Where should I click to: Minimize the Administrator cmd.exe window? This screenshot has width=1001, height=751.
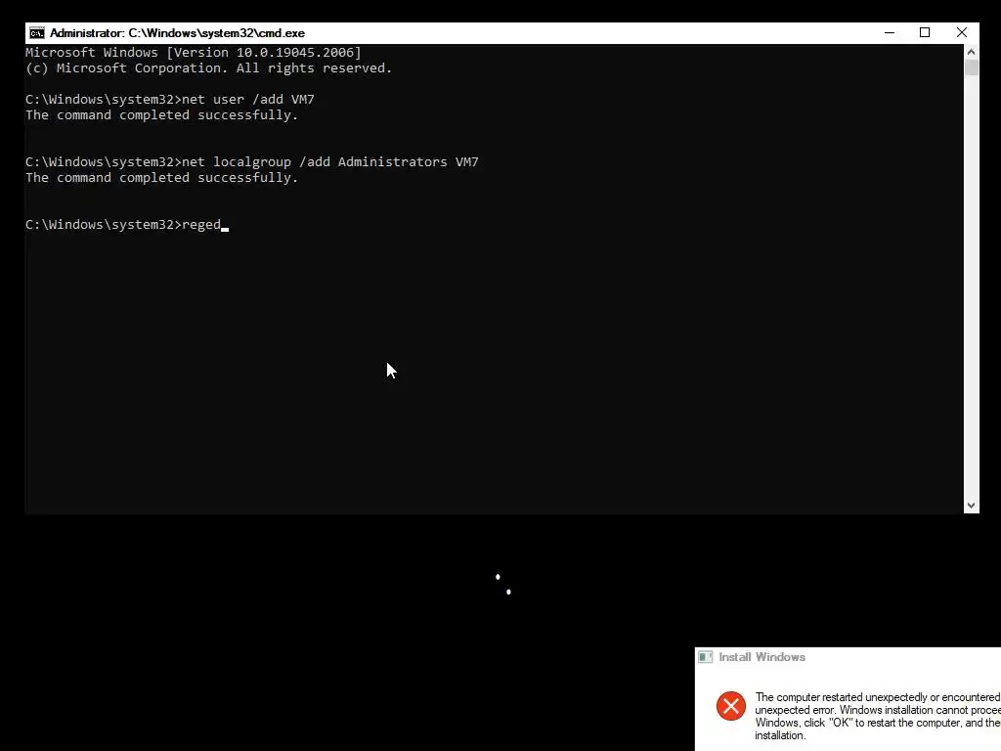coord(890,32)
